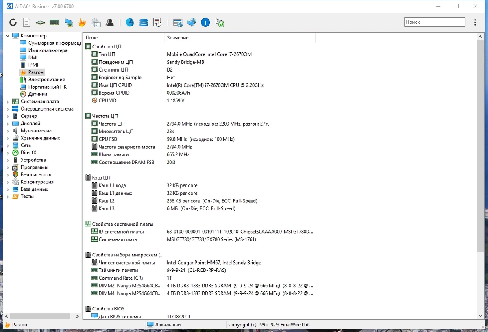Click the vertical scrollbar of the details pane
The image size is (488, 332).
click(x=480, y=146)
